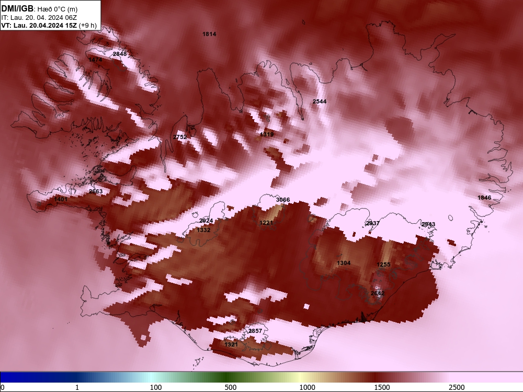Click the color scale label 1000

point(307,387)
